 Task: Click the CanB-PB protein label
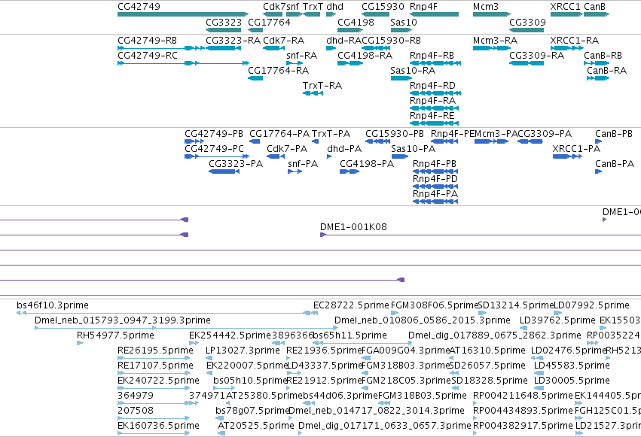[x=614, y=134]
